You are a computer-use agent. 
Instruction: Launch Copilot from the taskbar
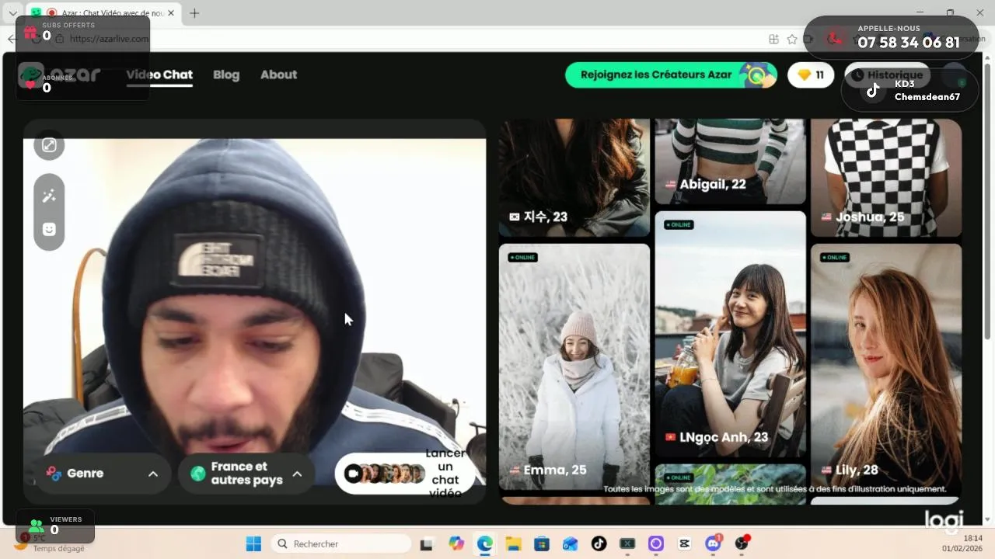(x=456, y=544)
